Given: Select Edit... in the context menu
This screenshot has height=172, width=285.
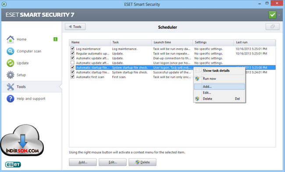Looking at the screenshot, I should click(x=219, y=93).
